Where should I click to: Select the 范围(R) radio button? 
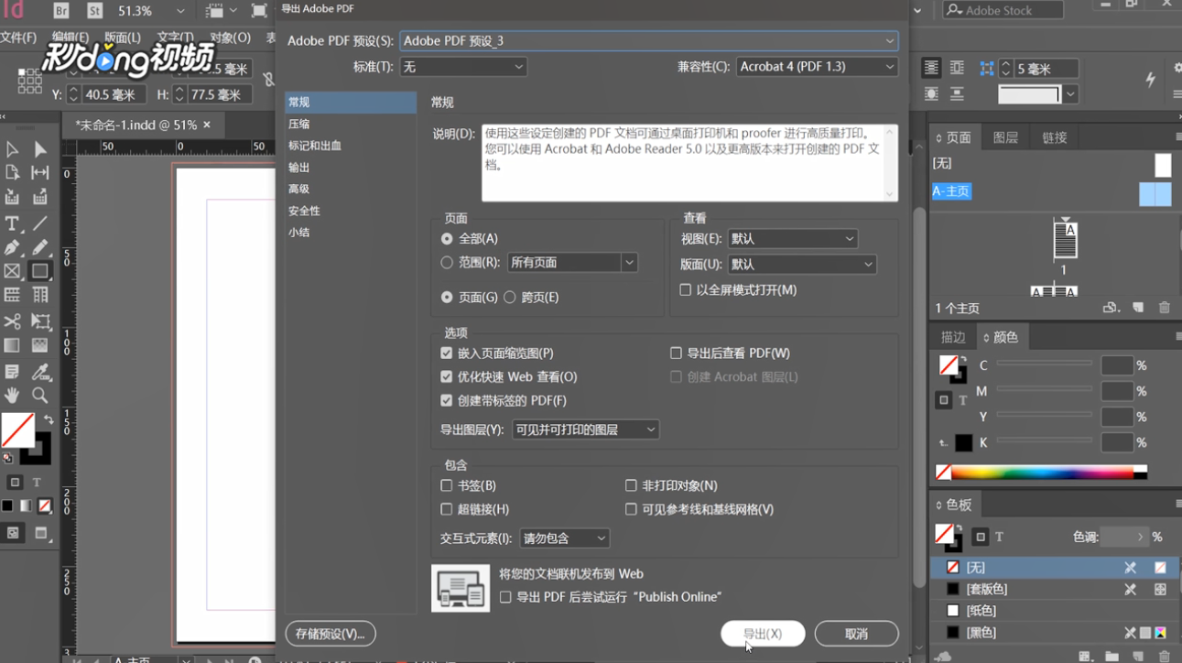[x=447, y=262]
